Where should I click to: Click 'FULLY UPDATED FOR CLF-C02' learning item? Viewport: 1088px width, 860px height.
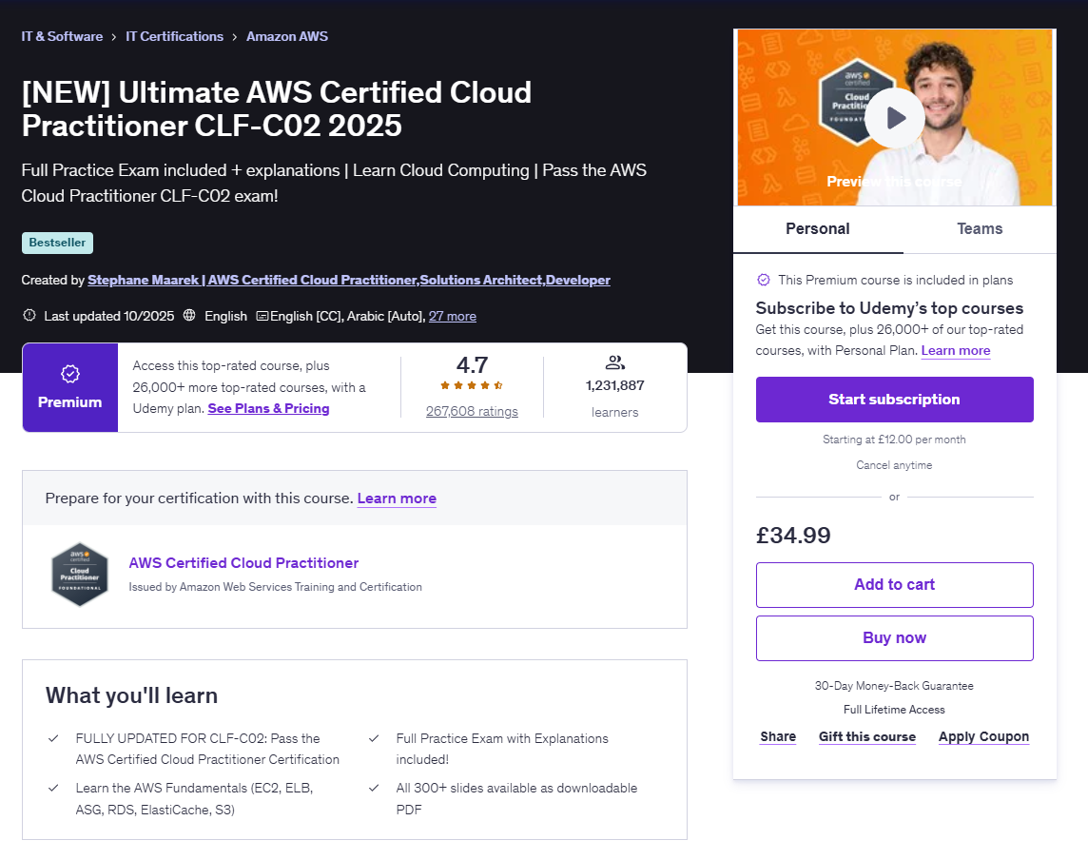(207, 749)
